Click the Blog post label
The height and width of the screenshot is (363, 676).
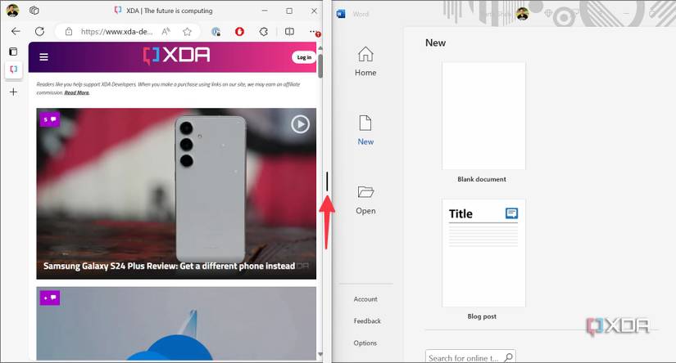(482, 316)
